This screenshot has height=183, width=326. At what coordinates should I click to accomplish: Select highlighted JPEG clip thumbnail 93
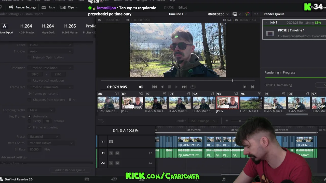227,103
